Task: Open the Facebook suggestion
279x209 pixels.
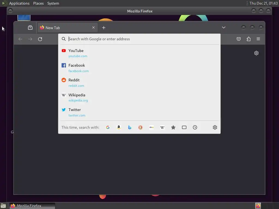Action: pyautogui.click(x=139, y=68)
